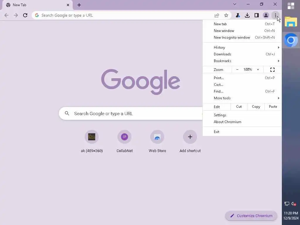300x225 pixels.
Task: Click the share page icon in address bar
Action: coord(217,15)
